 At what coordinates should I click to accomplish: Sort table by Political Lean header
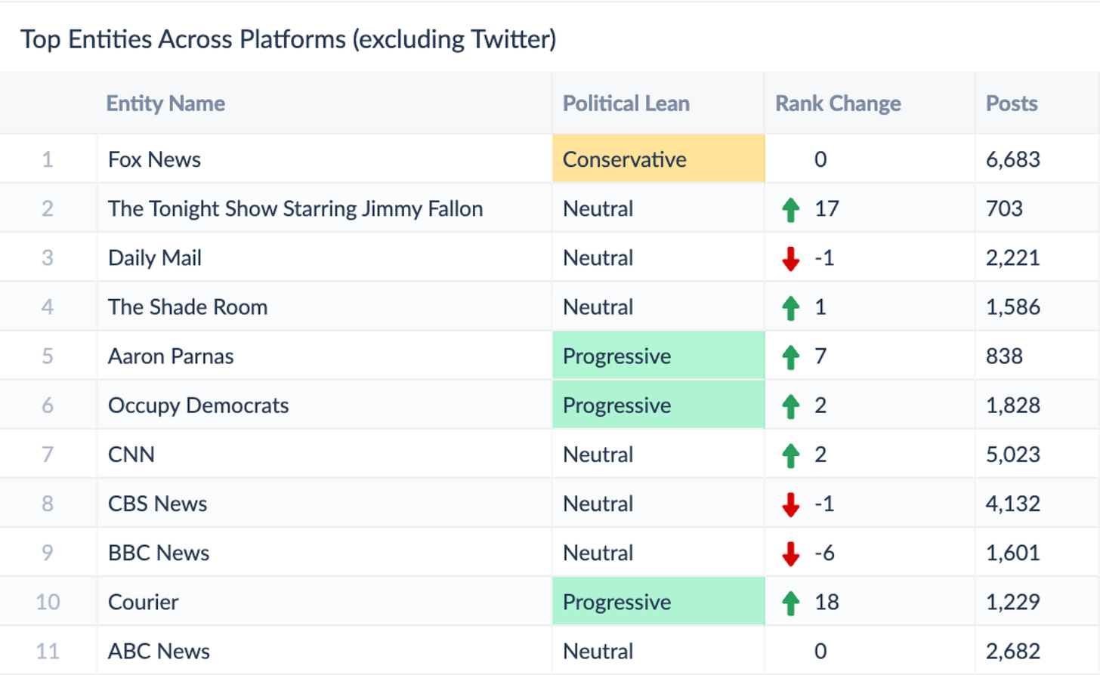(x=626, y=103)
